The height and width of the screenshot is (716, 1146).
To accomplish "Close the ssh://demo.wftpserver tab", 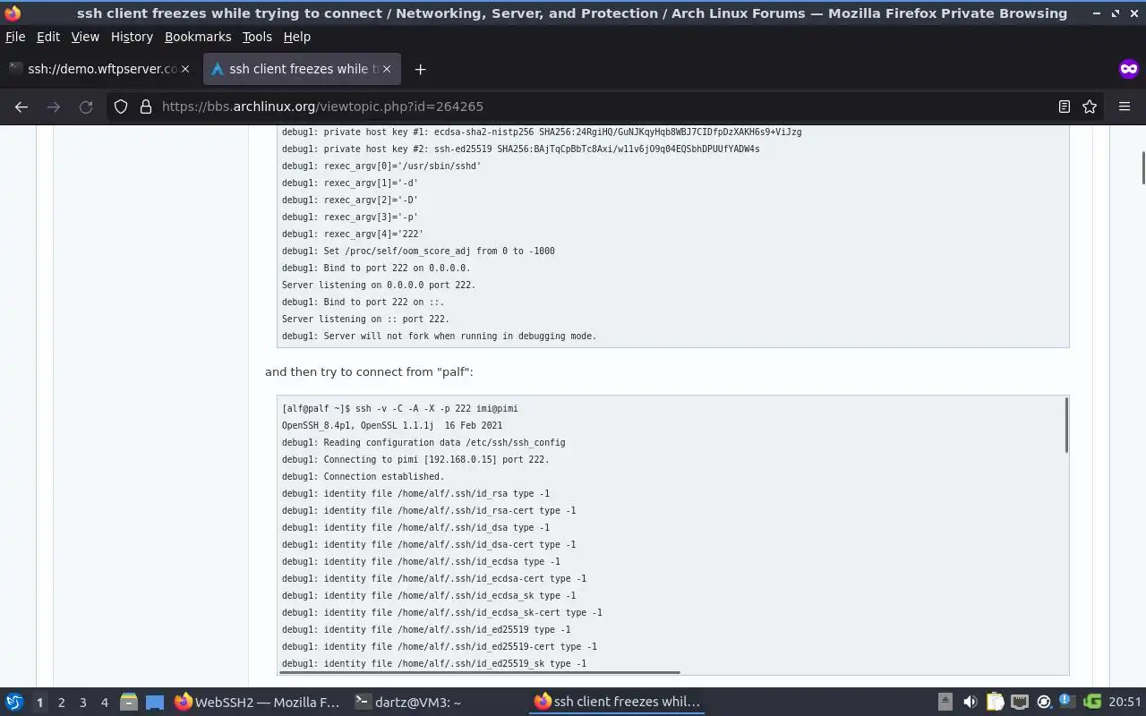I will pos(185,69).
